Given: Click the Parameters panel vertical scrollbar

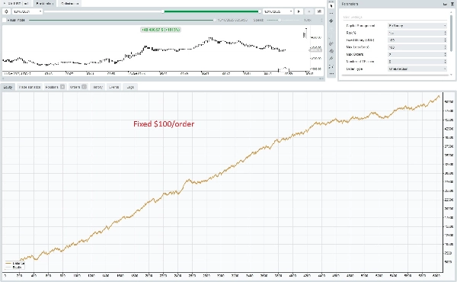Looking at the screenshot, I should pos(451,34).
